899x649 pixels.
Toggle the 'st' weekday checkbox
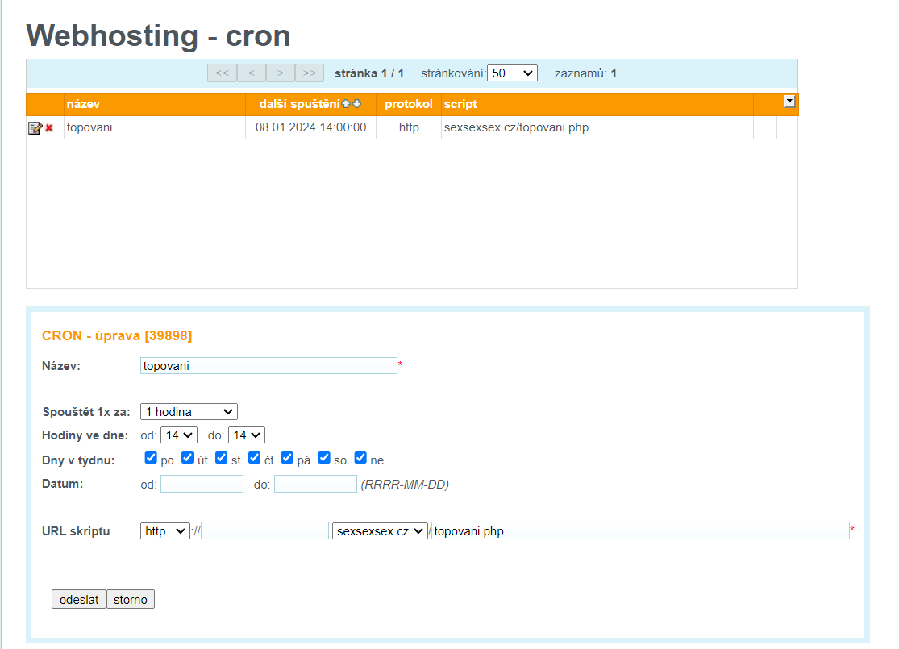(x=222, y=458)
